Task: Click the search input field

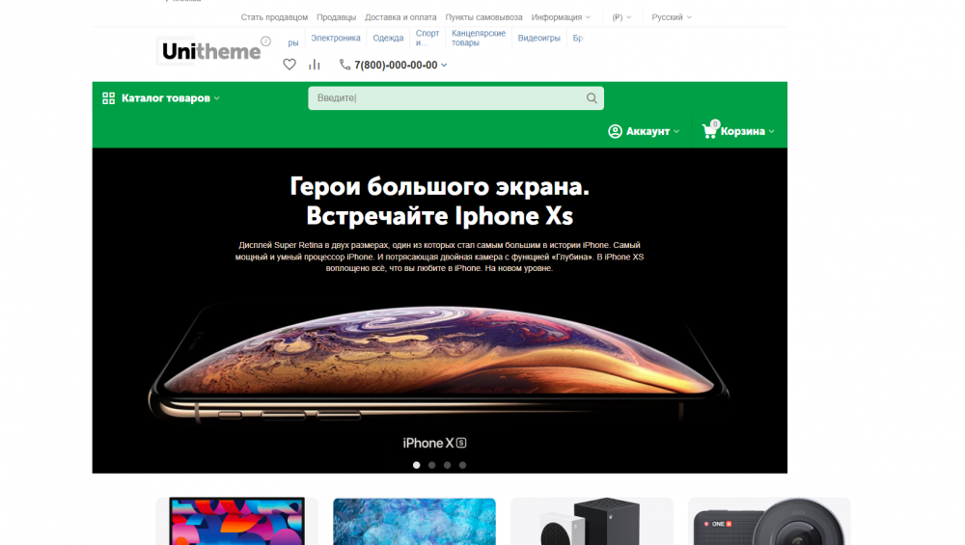Action: pos(456,97)
